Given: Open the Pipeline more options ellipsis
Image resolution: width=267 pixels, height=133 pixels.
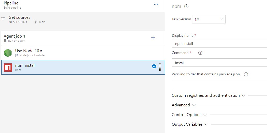Looking at the screenshot, I should pyautogui.click(x=156, y=4).
